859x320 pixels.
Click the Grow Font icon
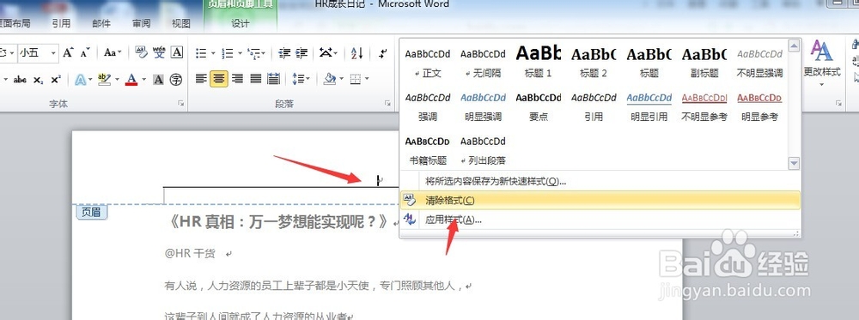pyautogui.click(x=68, y=52)
